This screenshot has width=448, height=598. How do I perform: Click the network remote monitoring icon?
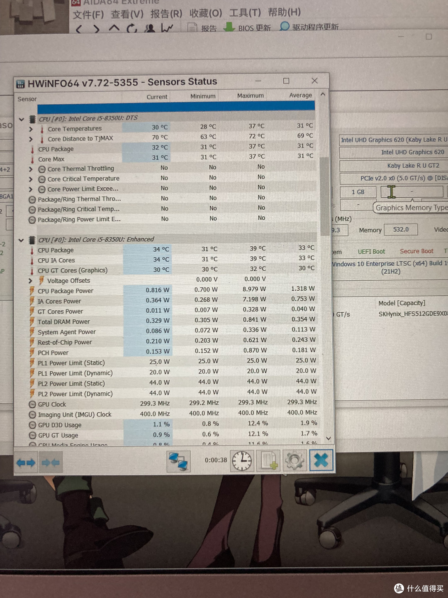coord(178,461)
